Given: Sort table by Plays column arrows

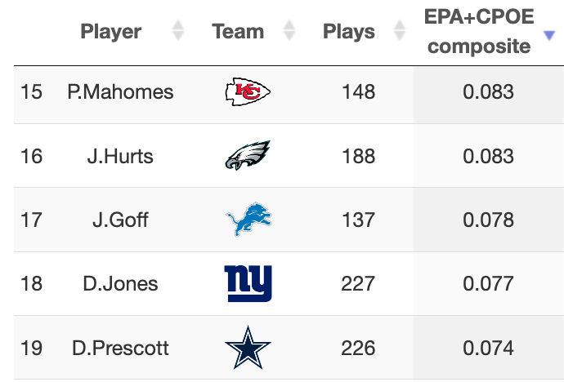Looking at the screenshot, I should [x=400, y=30].
